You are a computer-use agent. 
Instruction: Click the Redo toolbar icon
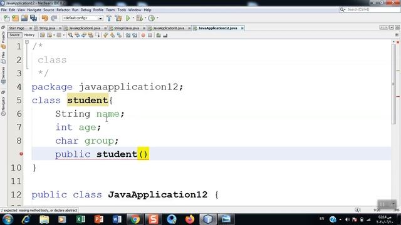pos(54,18)
